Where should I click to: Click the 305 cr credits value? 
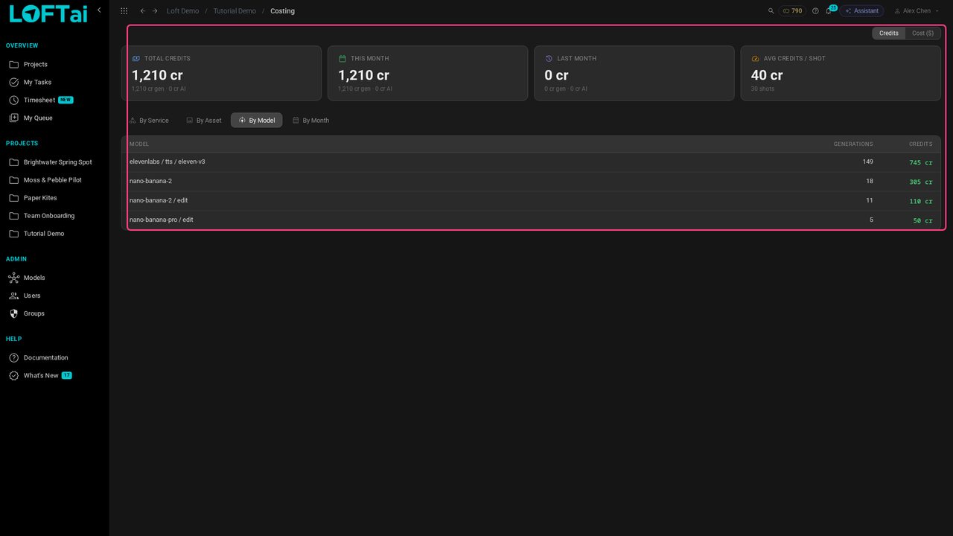(x=920, y=182)
